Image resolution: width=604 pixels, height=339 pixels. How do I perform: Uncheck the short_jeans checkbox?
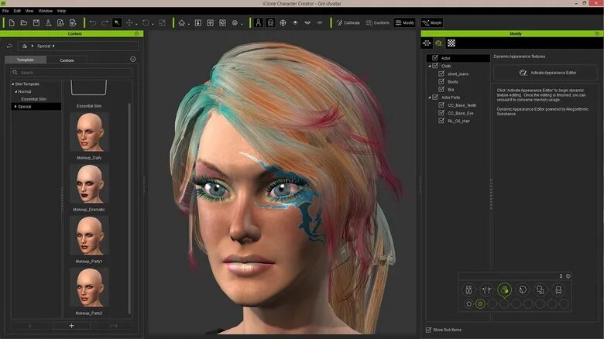441,74
